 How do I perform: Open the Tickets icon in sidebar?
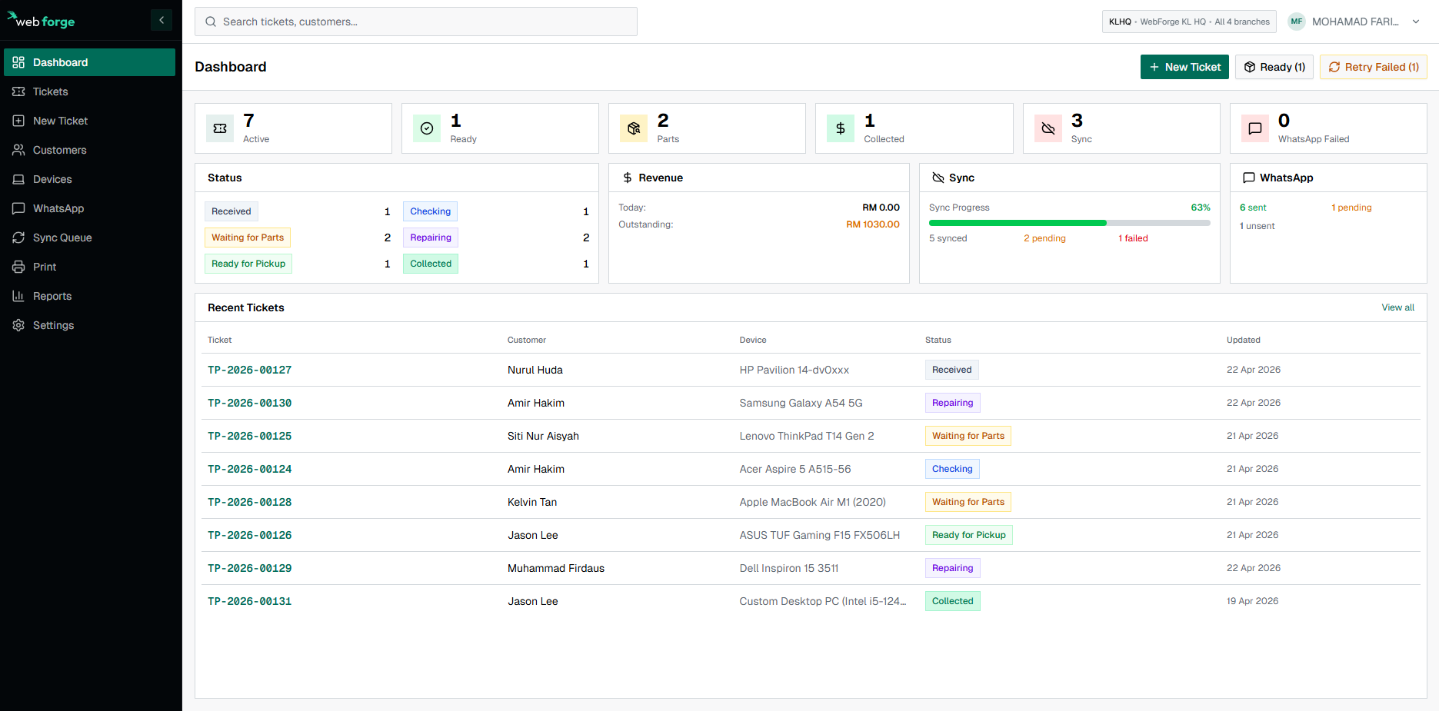click(18, 91)
